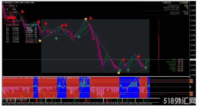Click the '25 May 05:15' time axis label
The width and height of the screenshot is (198, 107).
pos(120,104)
